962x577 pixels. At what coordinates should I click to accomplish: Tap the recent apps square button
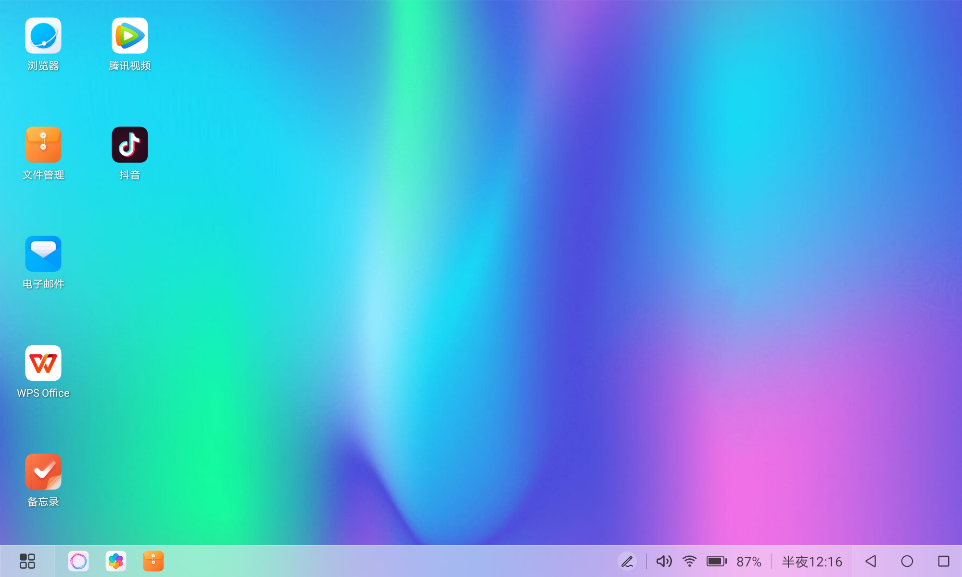[x=944, y=561]
